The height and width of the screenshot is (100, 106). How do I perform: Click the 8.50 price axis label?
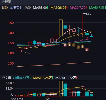pos(11,23)
